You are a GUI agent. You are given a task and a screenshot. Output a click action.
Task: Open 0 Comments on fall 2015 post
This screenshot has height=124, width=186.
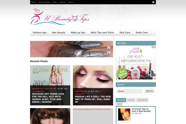click(38, 91)
